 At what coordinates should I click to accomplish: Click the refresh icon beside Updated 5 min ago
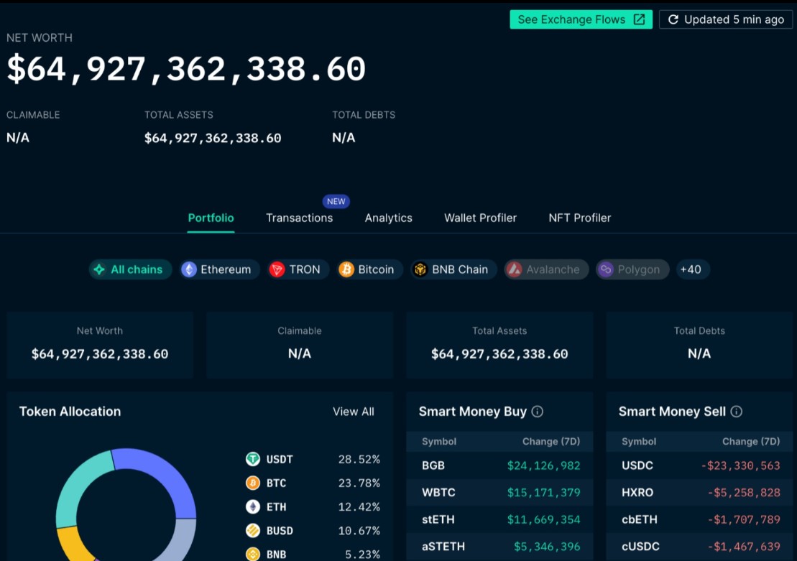pos(673,19)
